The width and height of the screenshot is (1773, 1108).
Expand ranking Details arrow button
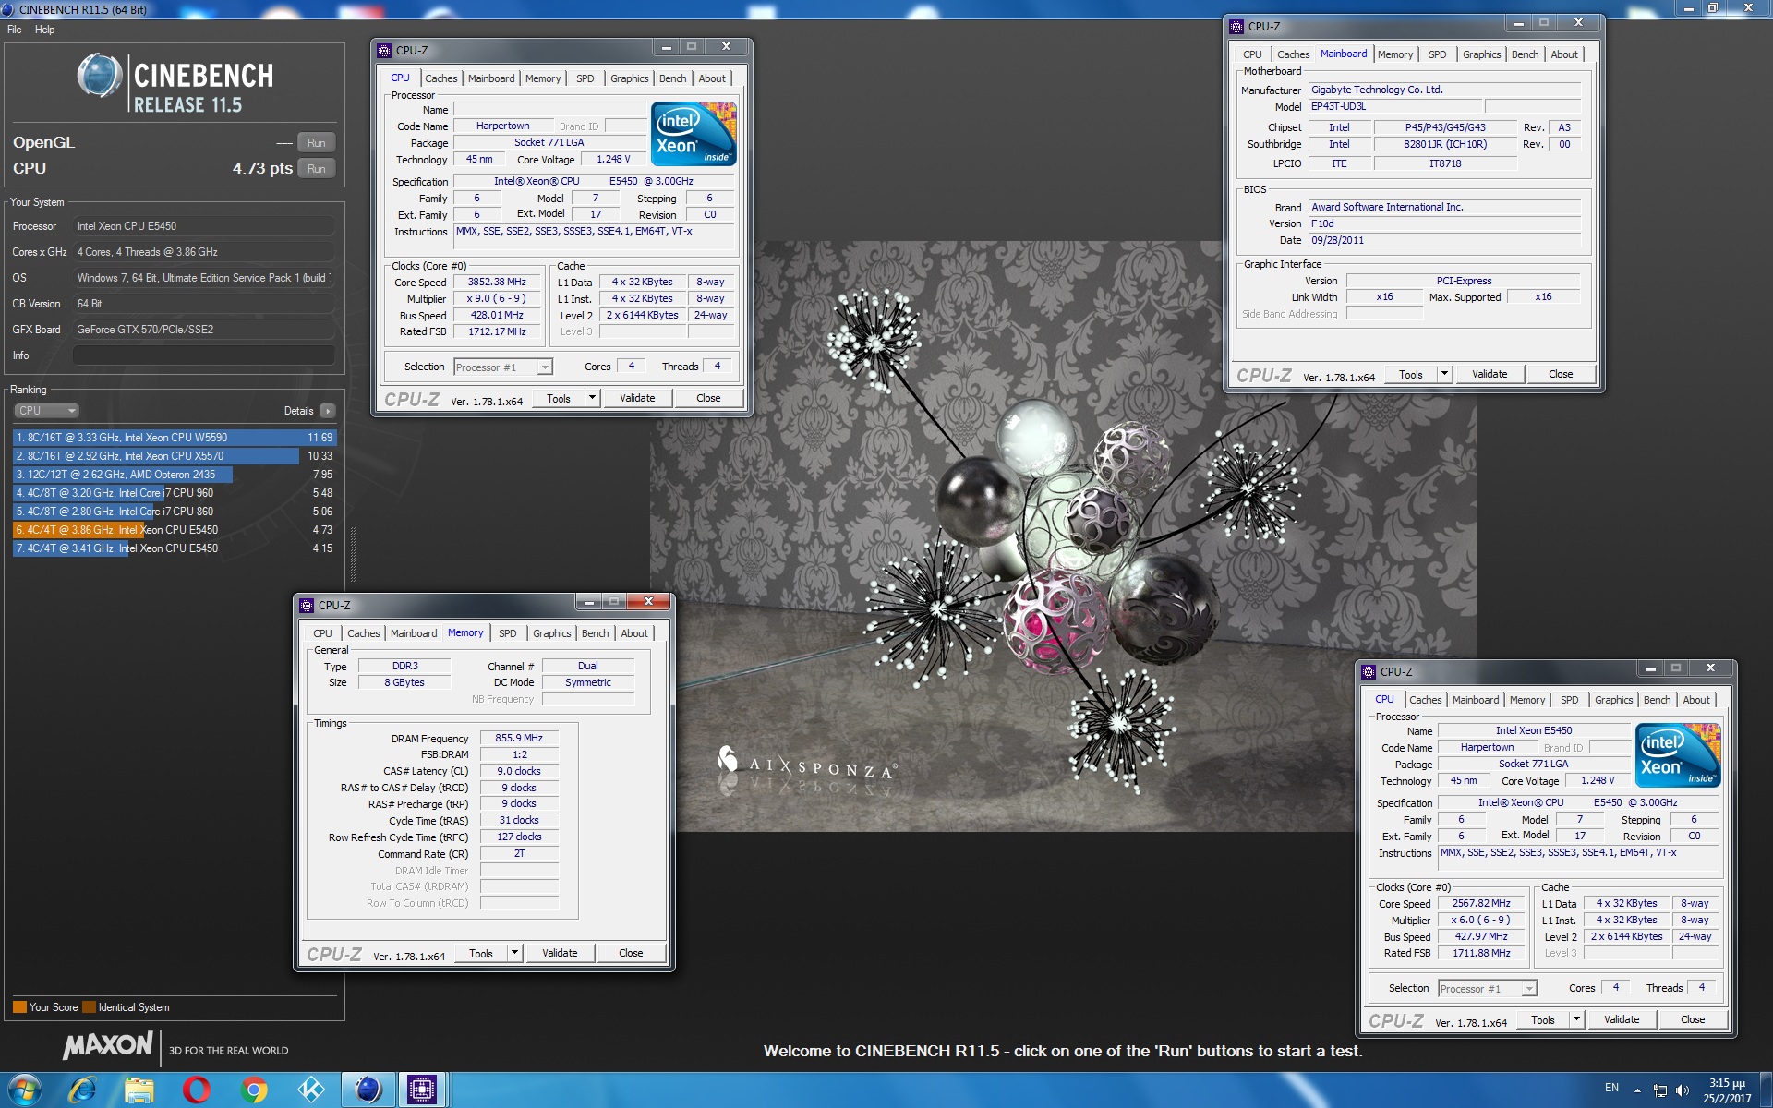tap(328, 411)
